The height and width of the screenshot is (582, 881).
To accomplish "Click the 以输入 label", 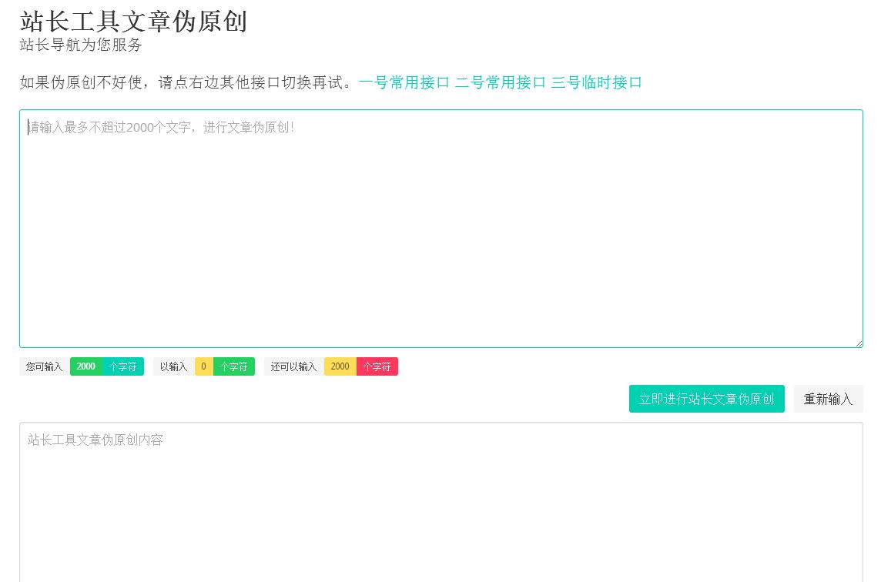I will (174, 367).
